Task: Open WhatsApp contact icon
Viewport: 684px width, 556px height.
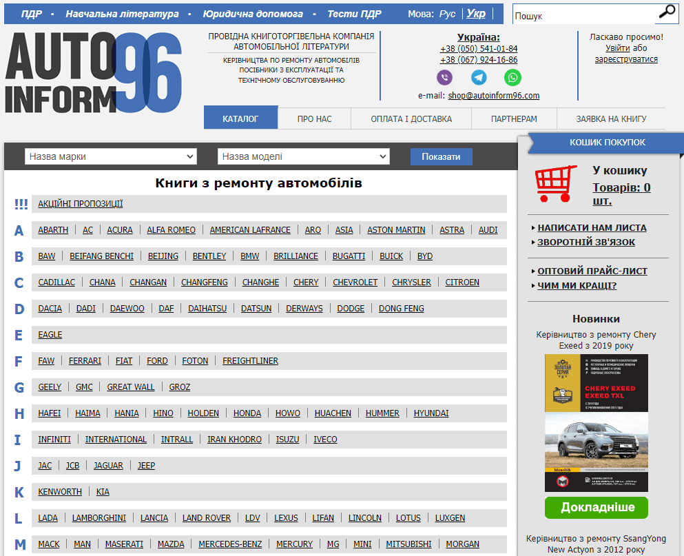Action: 512,78
